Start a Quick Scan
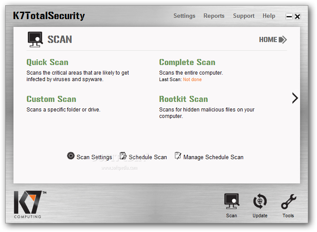The image size is (317, 232). click(x=47, y=62)
